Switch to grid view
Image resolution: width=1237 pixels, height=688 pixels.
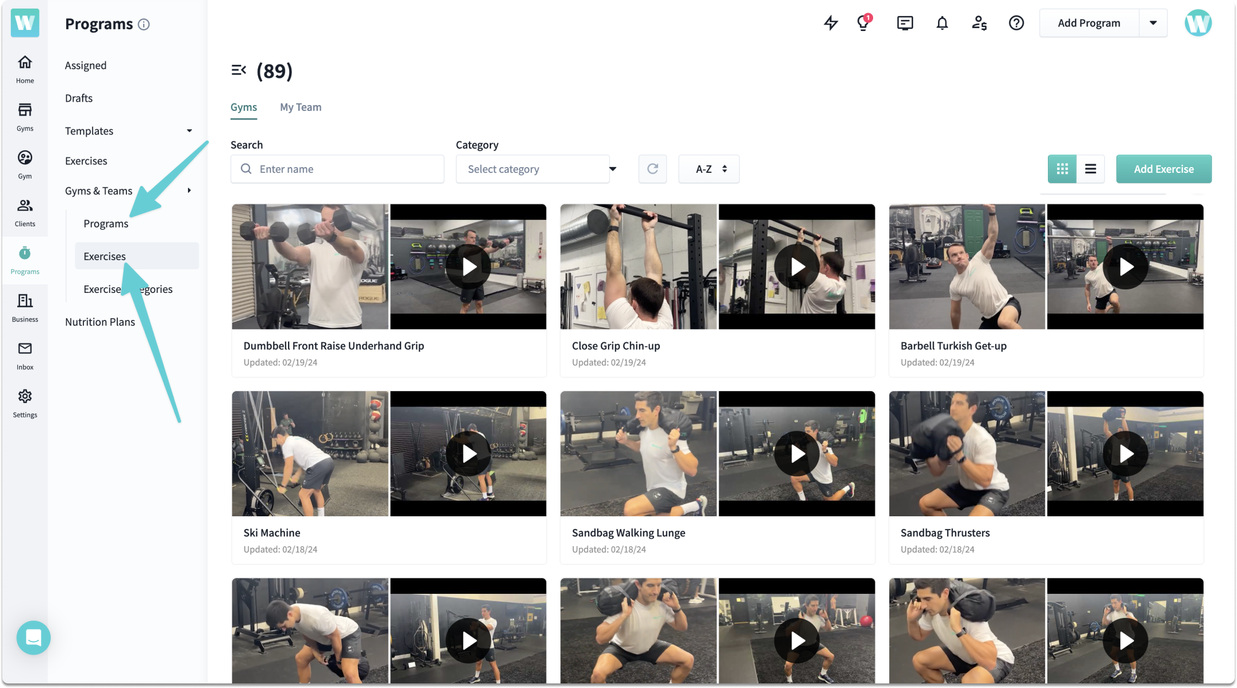(1062, 169)
